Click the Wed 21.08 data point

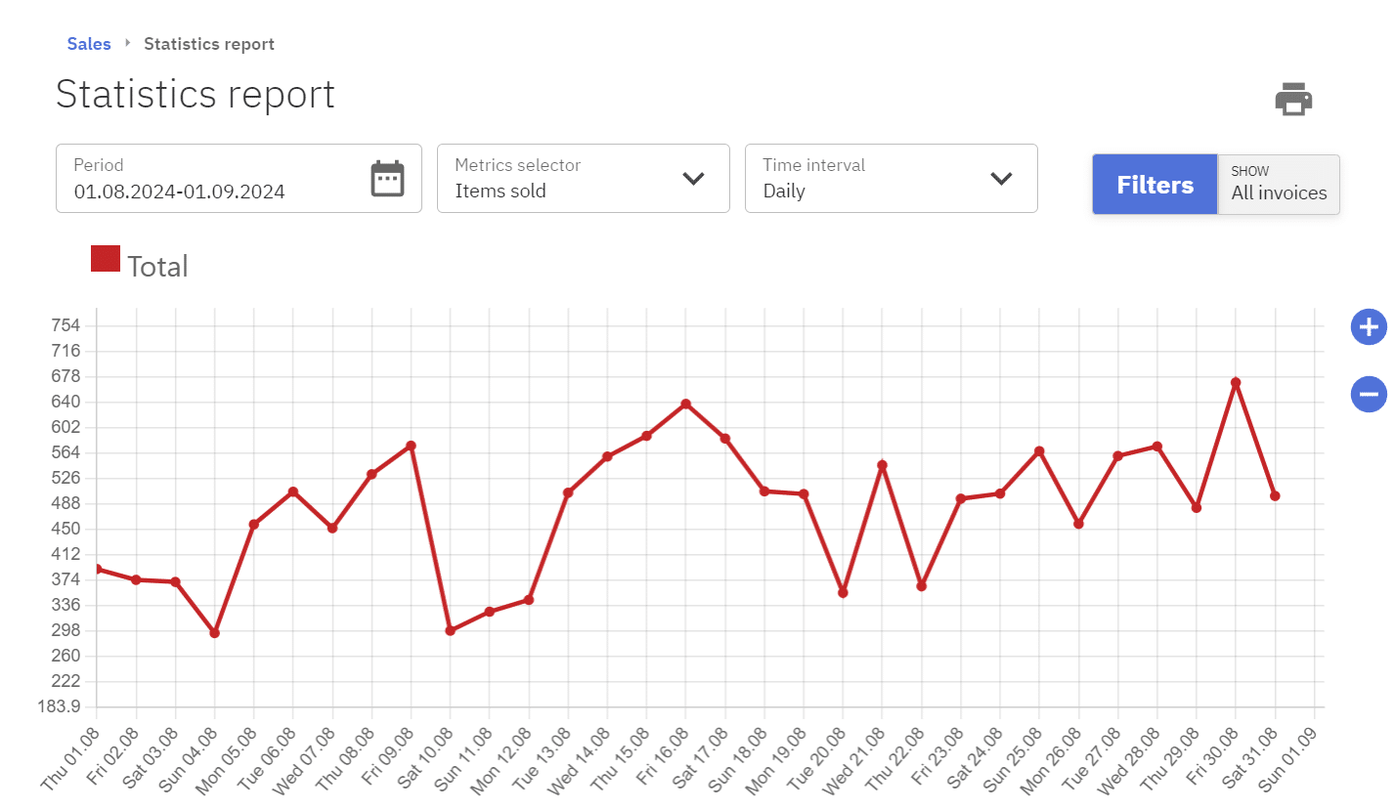click(x=882, y=465)
